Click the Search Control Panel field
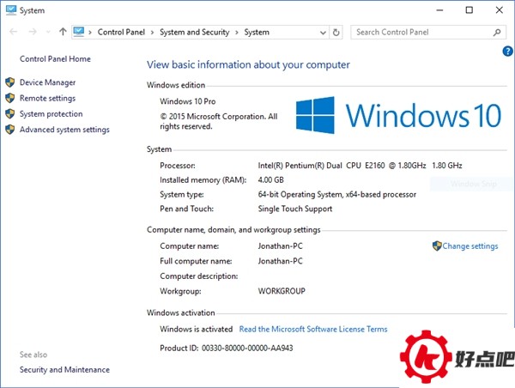515x388 pixels. pyautogui.click(x=428, y=33)
